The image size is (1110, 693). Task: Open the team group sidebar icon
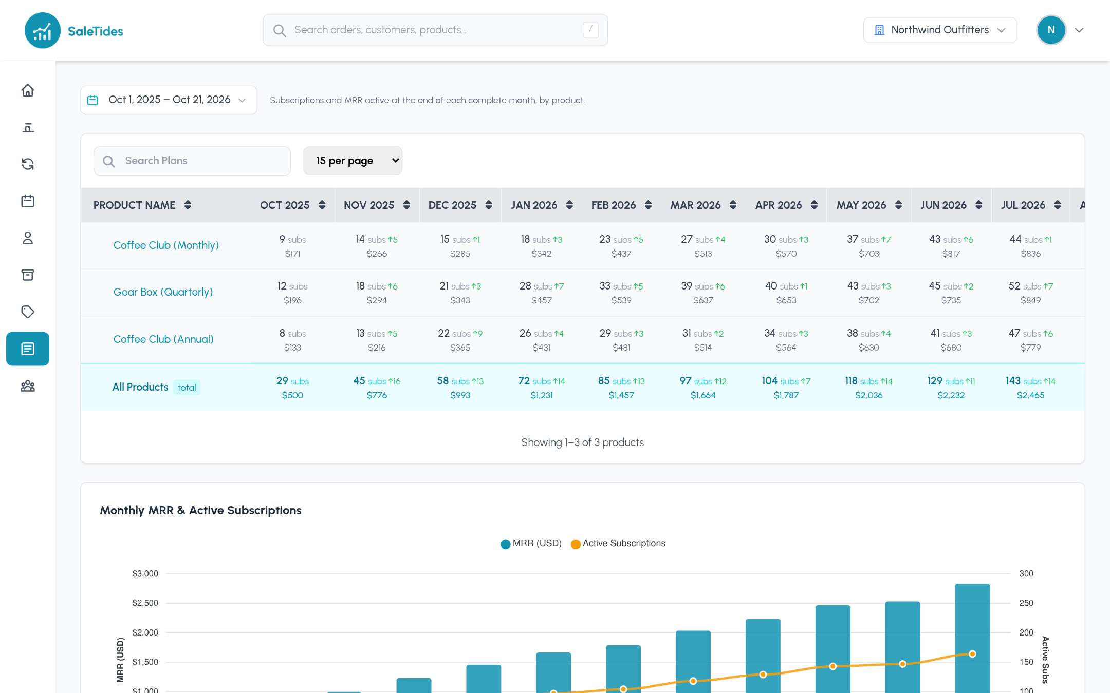[28, 386]
